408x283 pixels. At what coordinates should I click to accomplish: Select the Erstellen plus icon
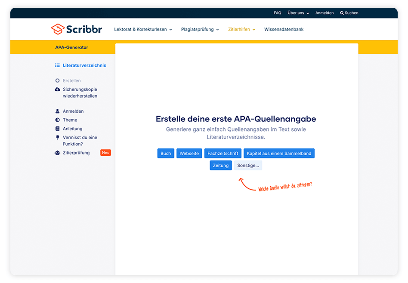point(58,80)
